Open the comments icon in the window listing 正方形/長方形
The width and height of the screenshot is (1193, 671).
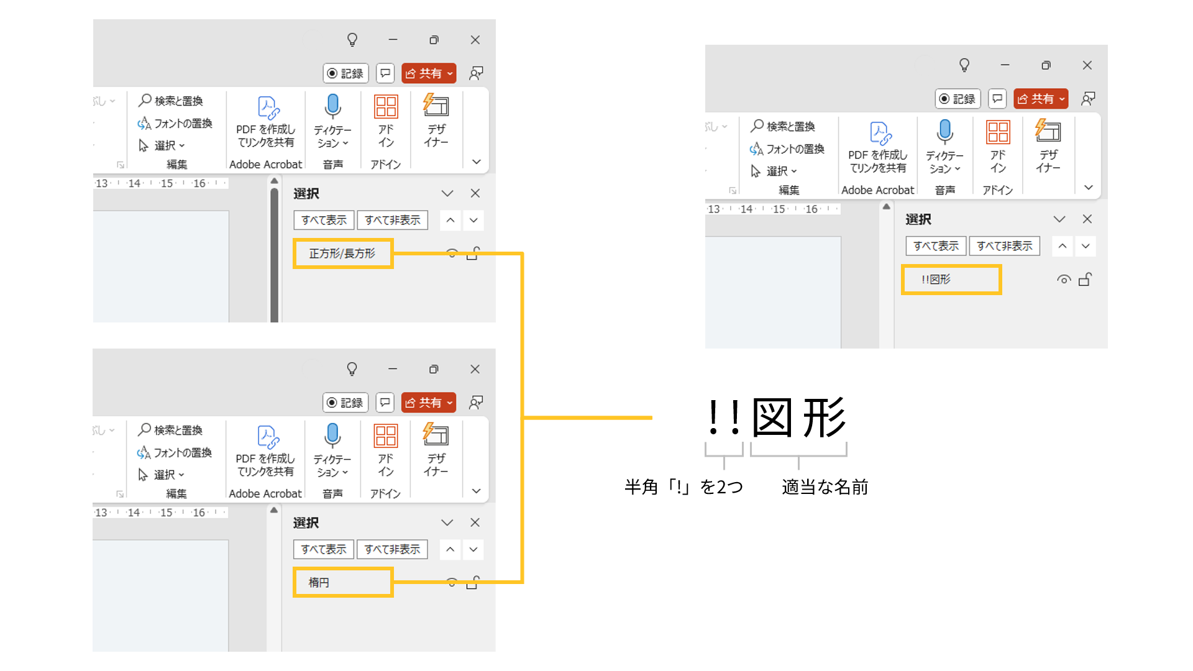click(385, 73)
